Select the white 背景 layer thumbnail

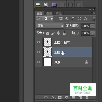tap(47, 62)
